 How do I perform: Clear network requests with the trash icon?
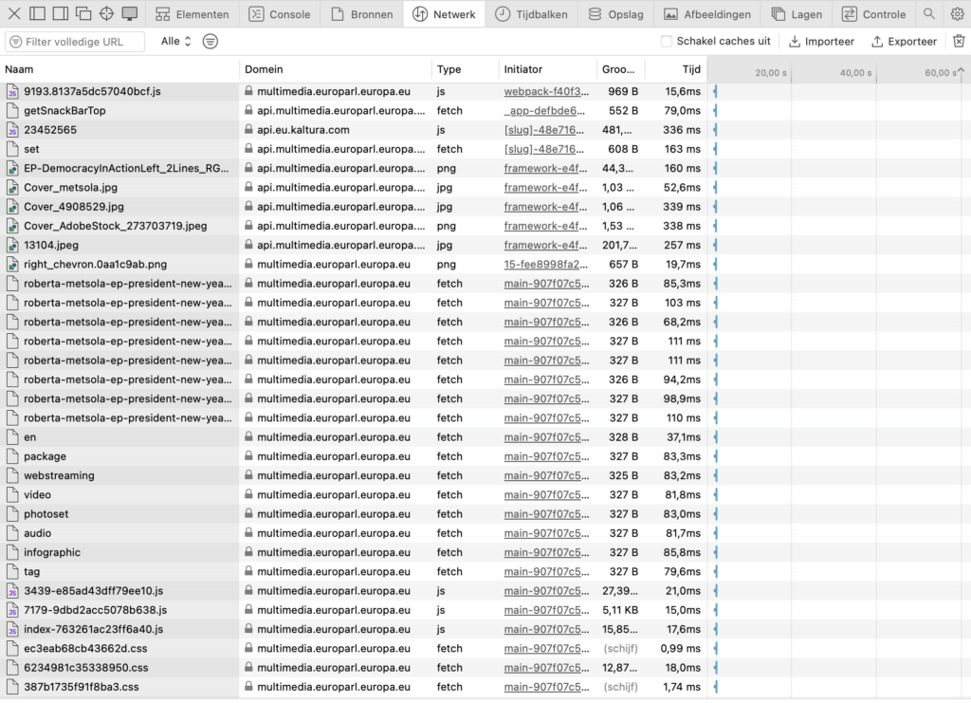[960, 41]
